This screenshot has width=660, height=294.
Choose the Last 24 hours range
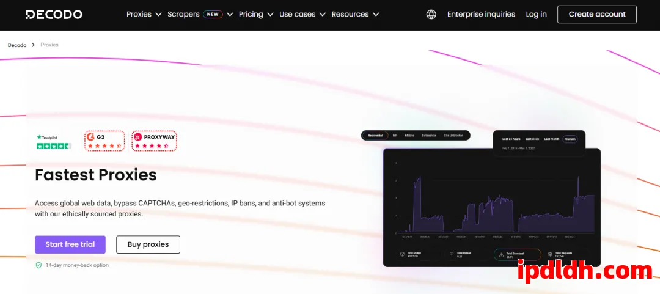click(x=511, y=139)
